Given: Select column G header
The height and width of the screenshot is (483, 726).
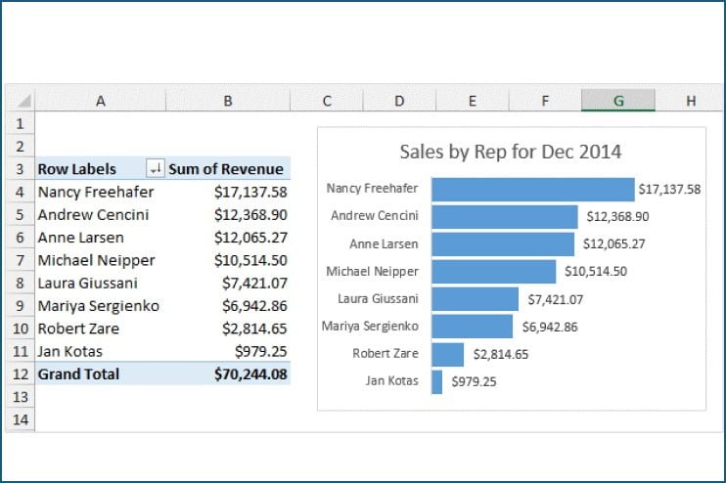Looking at the screenshot, I should pos(617,101).
